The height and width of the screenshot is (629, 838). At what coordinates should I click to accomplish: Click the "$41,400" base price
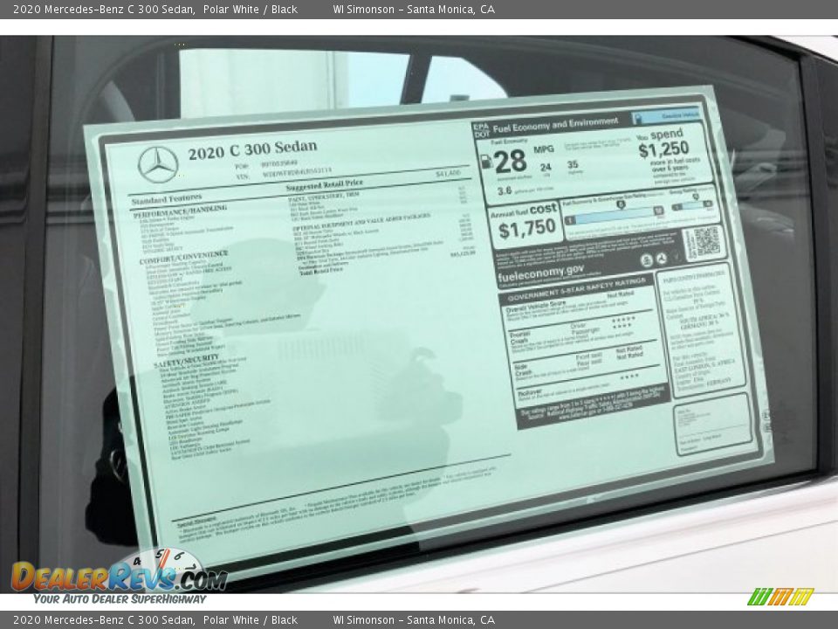(448, 173)
